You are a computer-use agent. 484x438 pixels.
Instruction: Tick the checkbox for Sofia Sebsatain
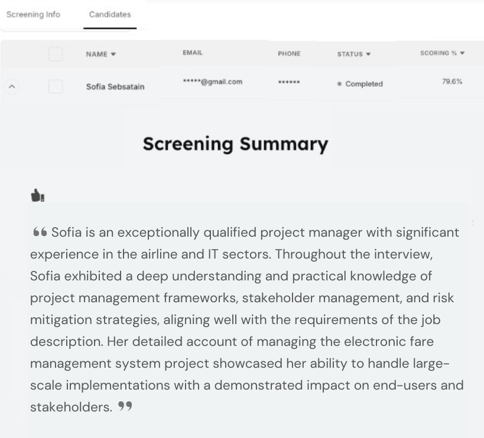point(56,87)
